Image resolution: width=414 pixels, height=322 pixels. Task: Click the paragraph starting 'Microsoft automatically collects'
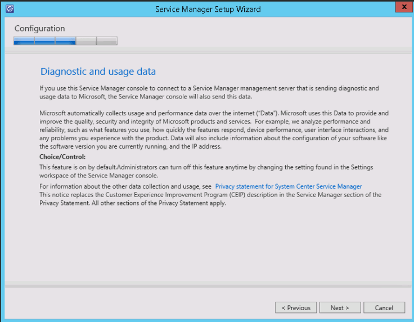[214, 129]
